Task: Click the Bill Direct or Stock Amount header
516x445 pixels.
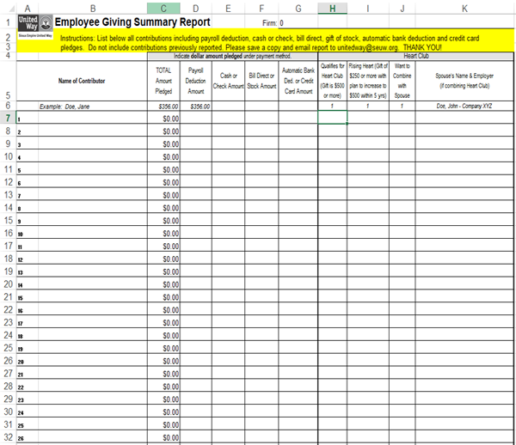Action: click(261, 81)
